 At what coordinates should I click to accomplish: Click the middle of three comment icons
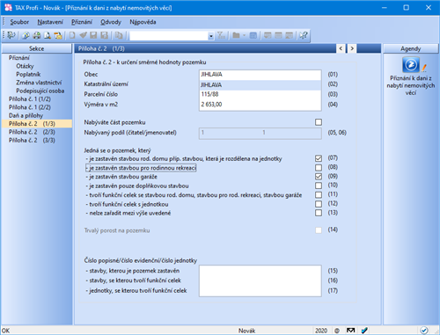(278, 35)
